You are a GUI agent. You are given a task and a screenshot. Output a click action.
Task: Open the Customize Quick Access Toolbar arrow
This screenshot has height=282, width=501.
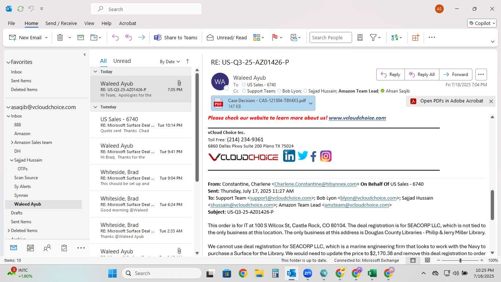pos(41,9)
